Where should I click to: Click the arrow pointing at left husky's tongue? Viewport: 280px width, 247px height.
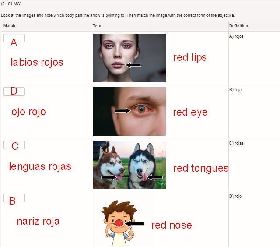pos(109,177)
